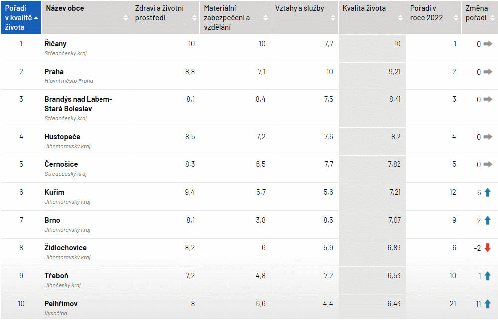Viewport: 498px width, 320px height.
Task: Open the Brandýs nad Labem-Stará Boleslav entry
Action: tap(78, 104)
